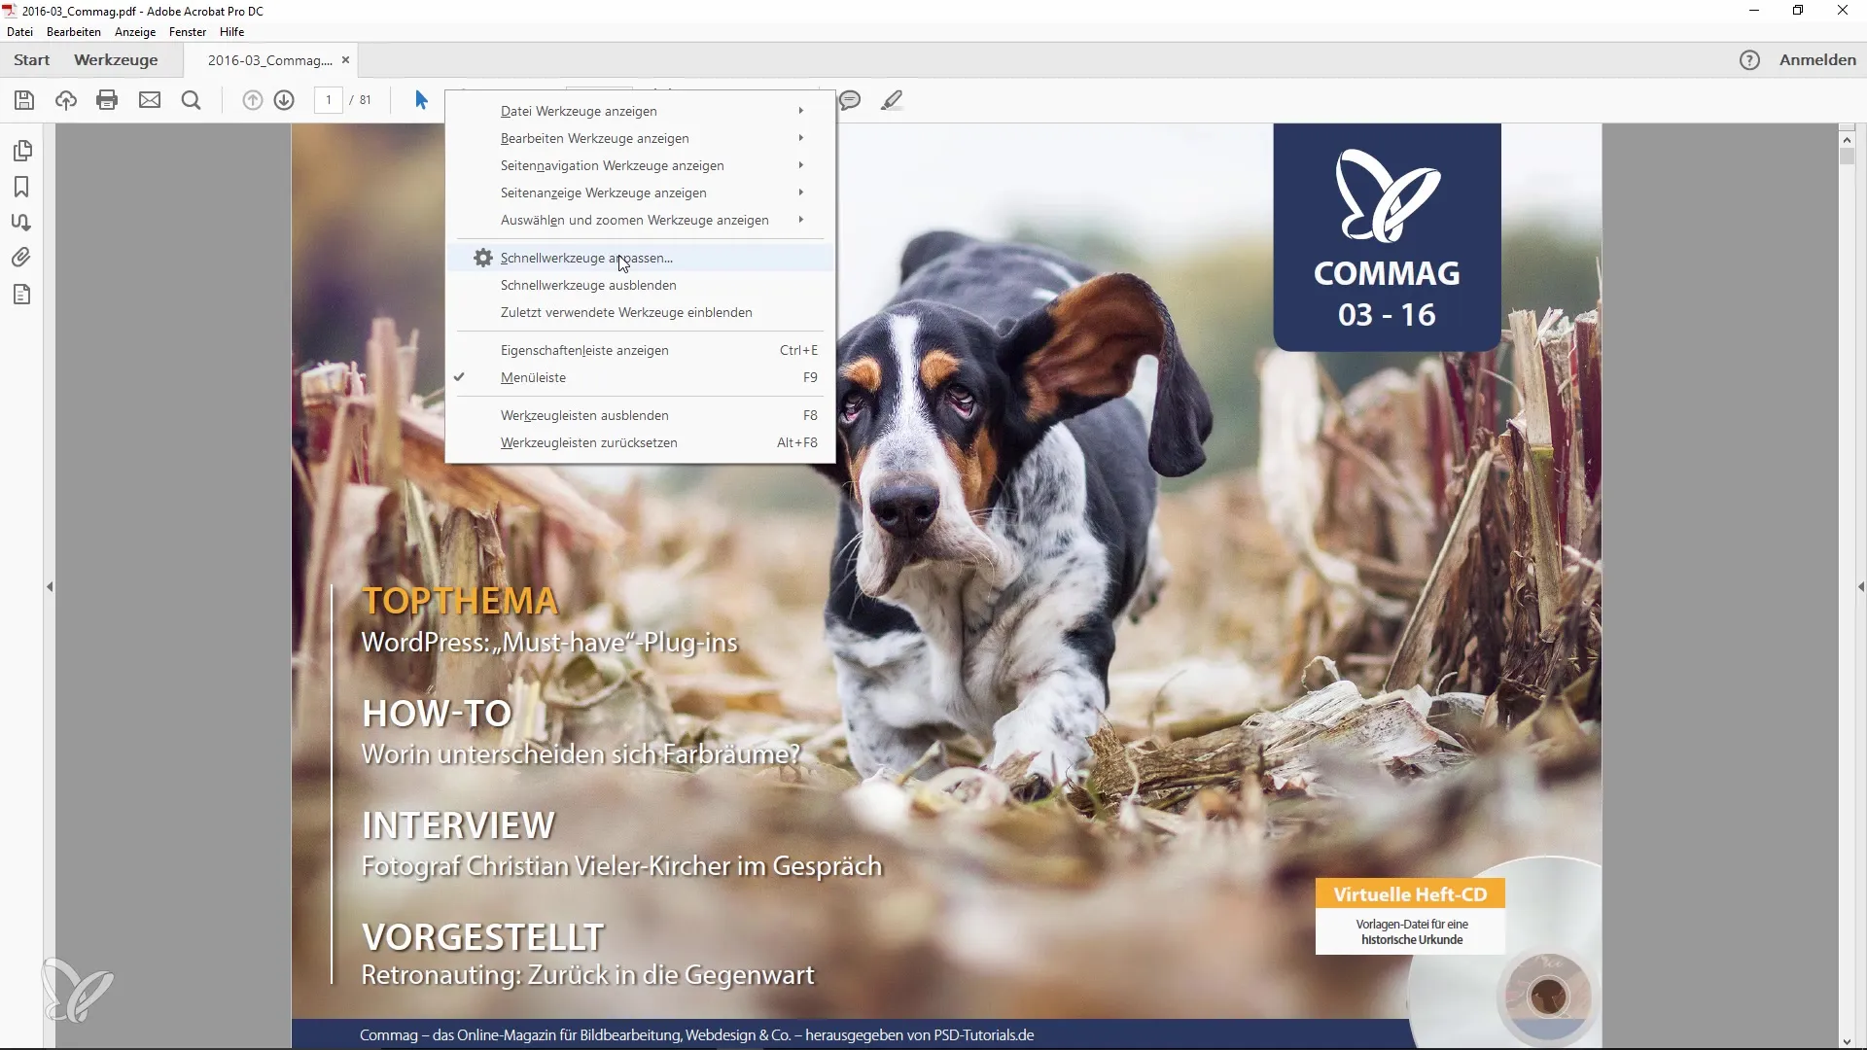Click the Add comment speech bubble icon

(x=850, y=100)
